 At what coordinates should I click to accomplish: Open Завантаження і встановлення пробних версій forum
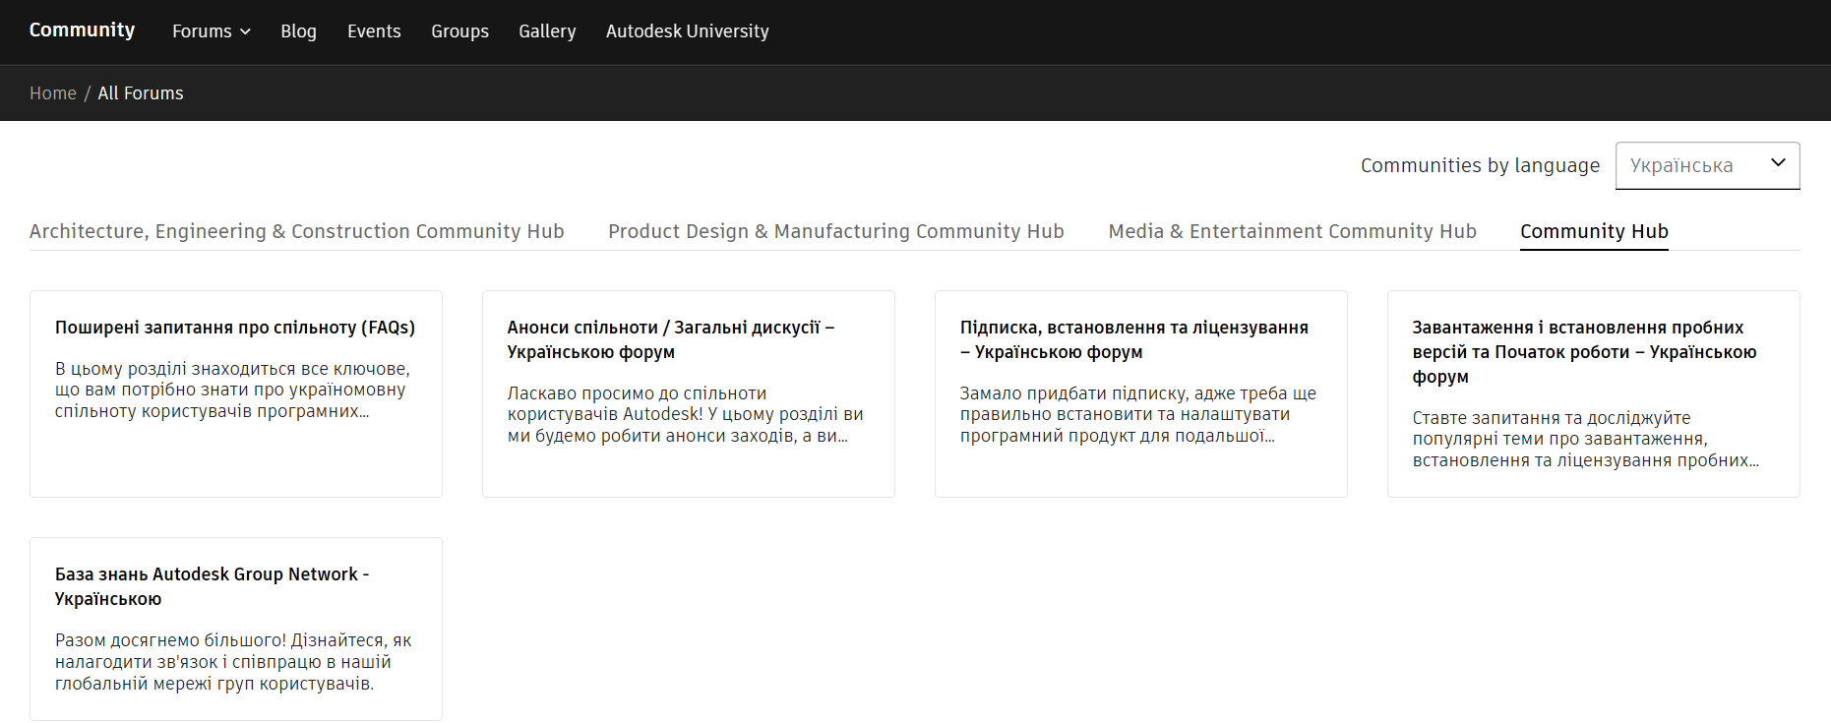point(1584,352)
